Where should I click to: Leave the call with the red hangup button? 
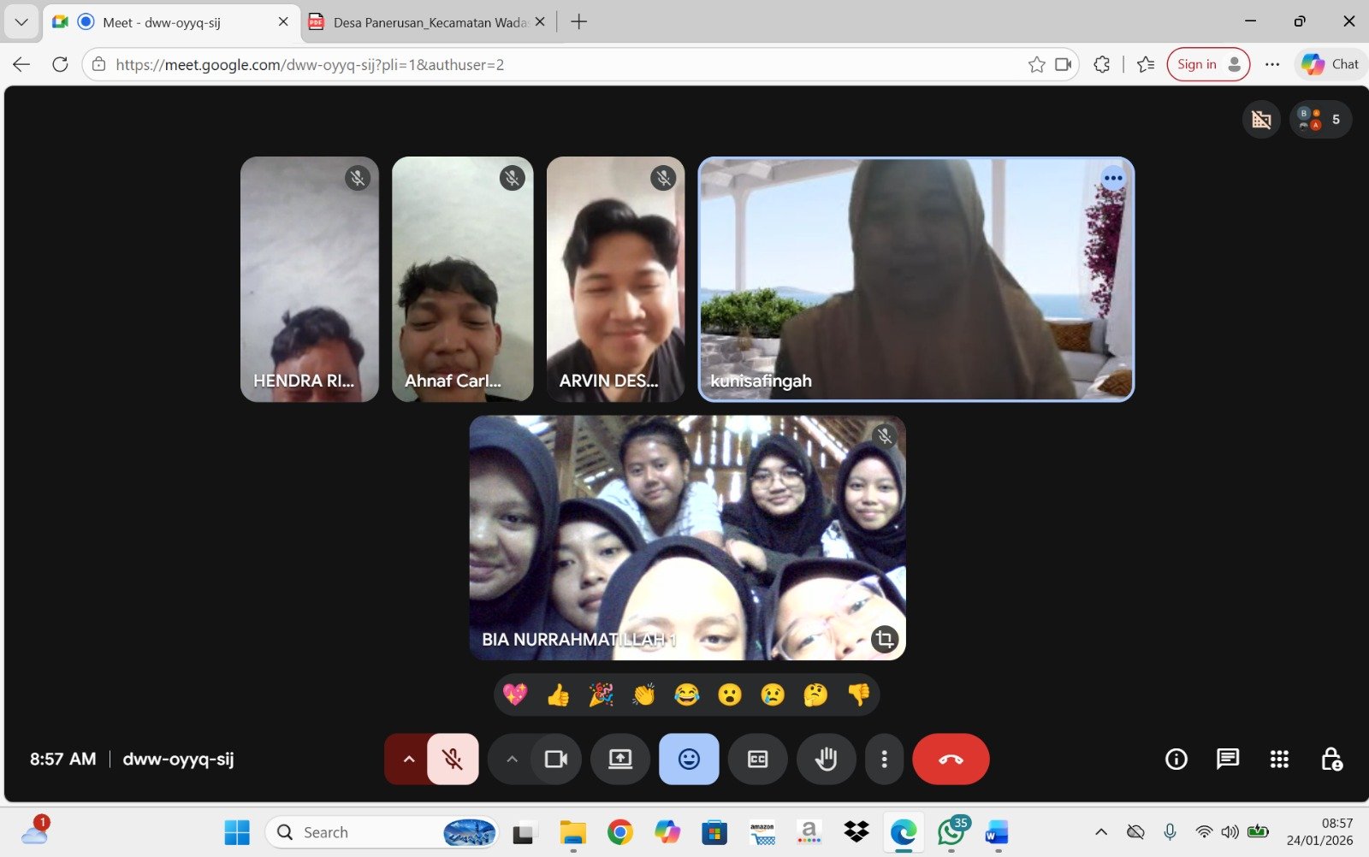point(951,759)
